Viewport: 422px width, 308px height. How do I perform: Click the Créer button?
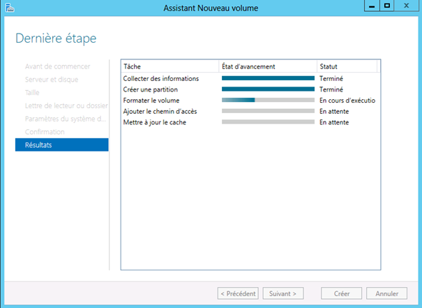341,293
